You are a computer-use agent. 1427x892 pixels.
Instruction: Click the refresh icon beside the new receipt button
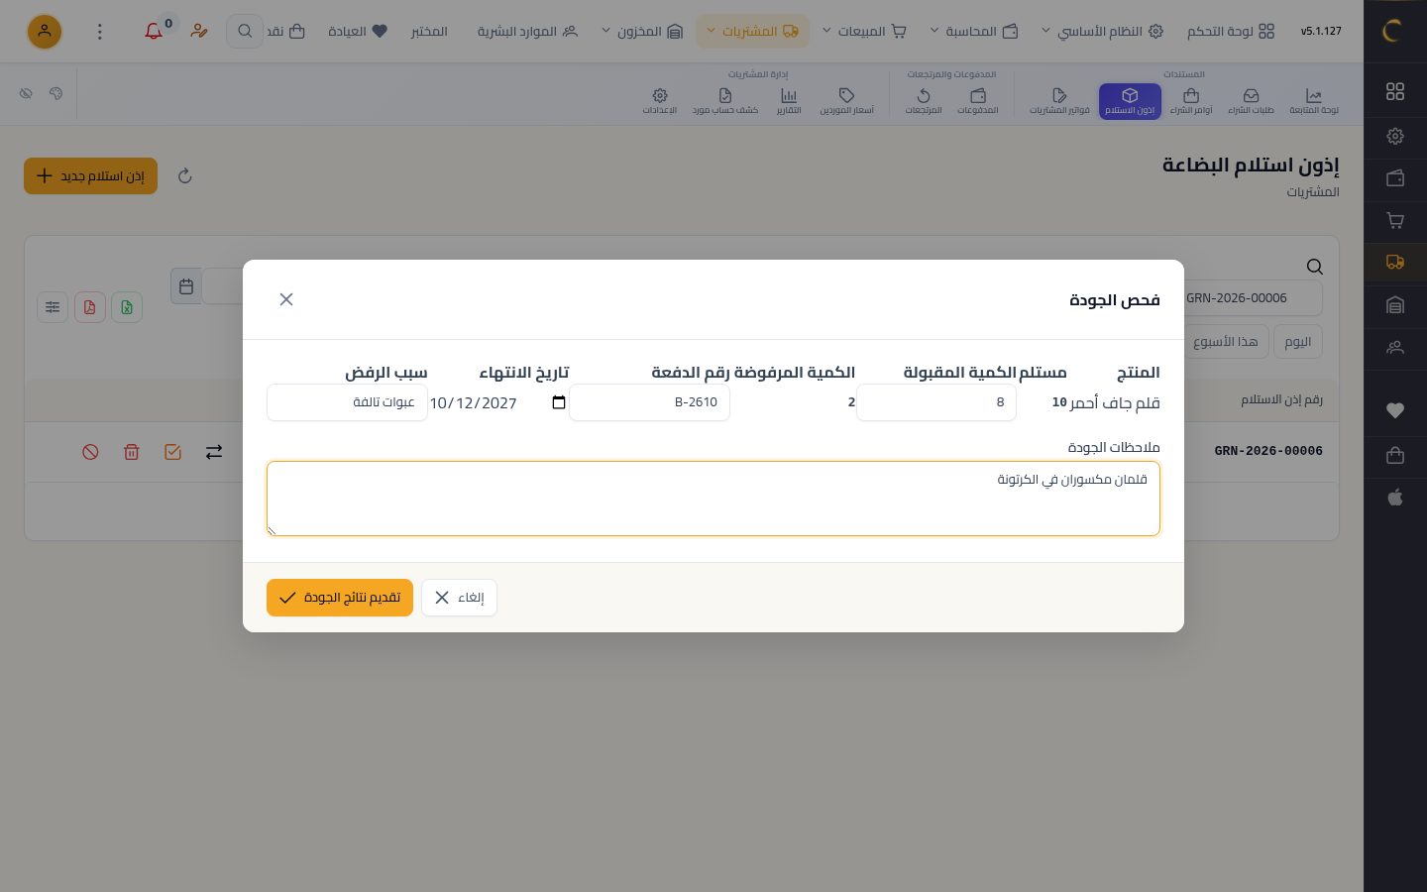184,176
